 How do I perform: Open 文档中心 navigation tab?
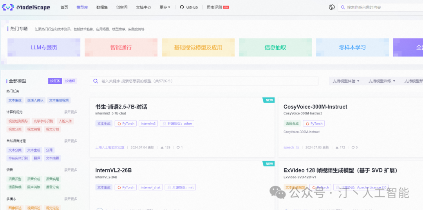[x=143, y=7]
